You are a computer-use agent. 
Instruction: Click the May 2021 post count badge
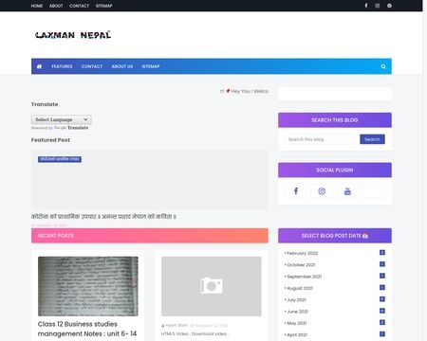coord(382,322)
